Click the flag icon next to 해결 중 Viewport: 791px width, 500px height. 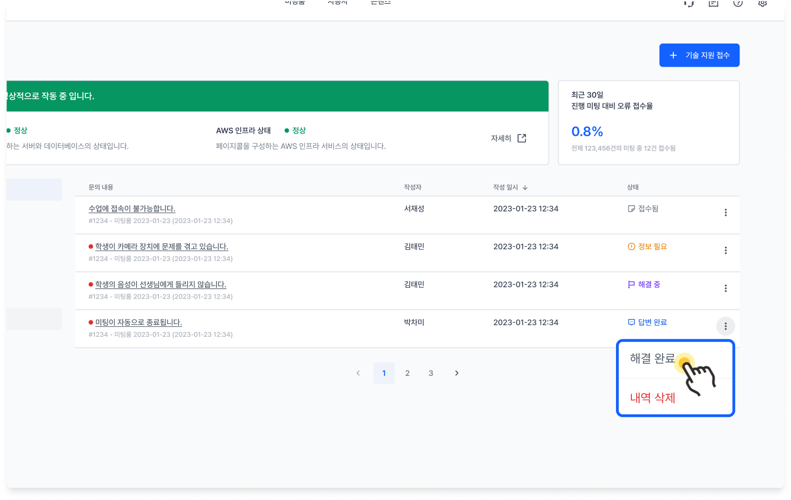click(x=631, y=284)
